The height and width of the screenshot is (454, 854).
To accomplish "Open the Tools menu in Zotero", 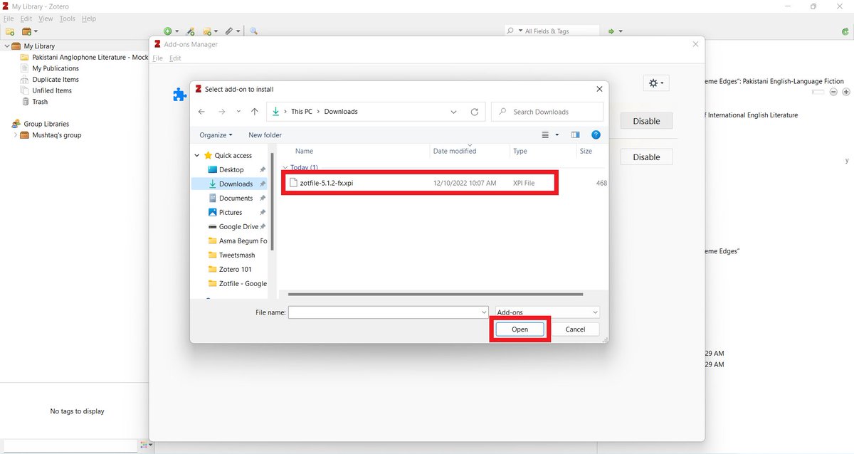I will tap(67, 19).
